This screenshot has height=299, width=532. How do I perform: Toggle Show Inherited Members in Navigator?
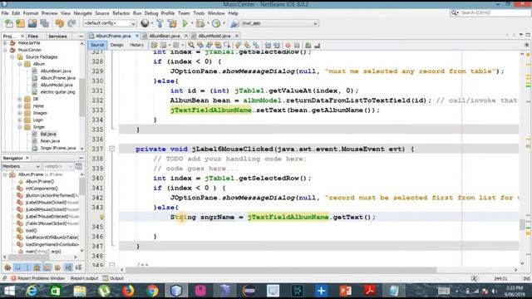(x=7, y=267)
